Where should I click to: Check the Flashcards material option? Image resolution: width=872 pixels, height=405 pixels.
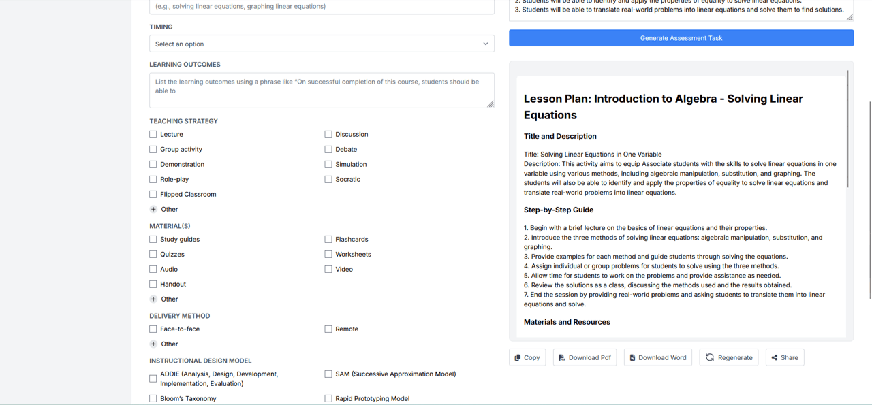tap(328, 239)
